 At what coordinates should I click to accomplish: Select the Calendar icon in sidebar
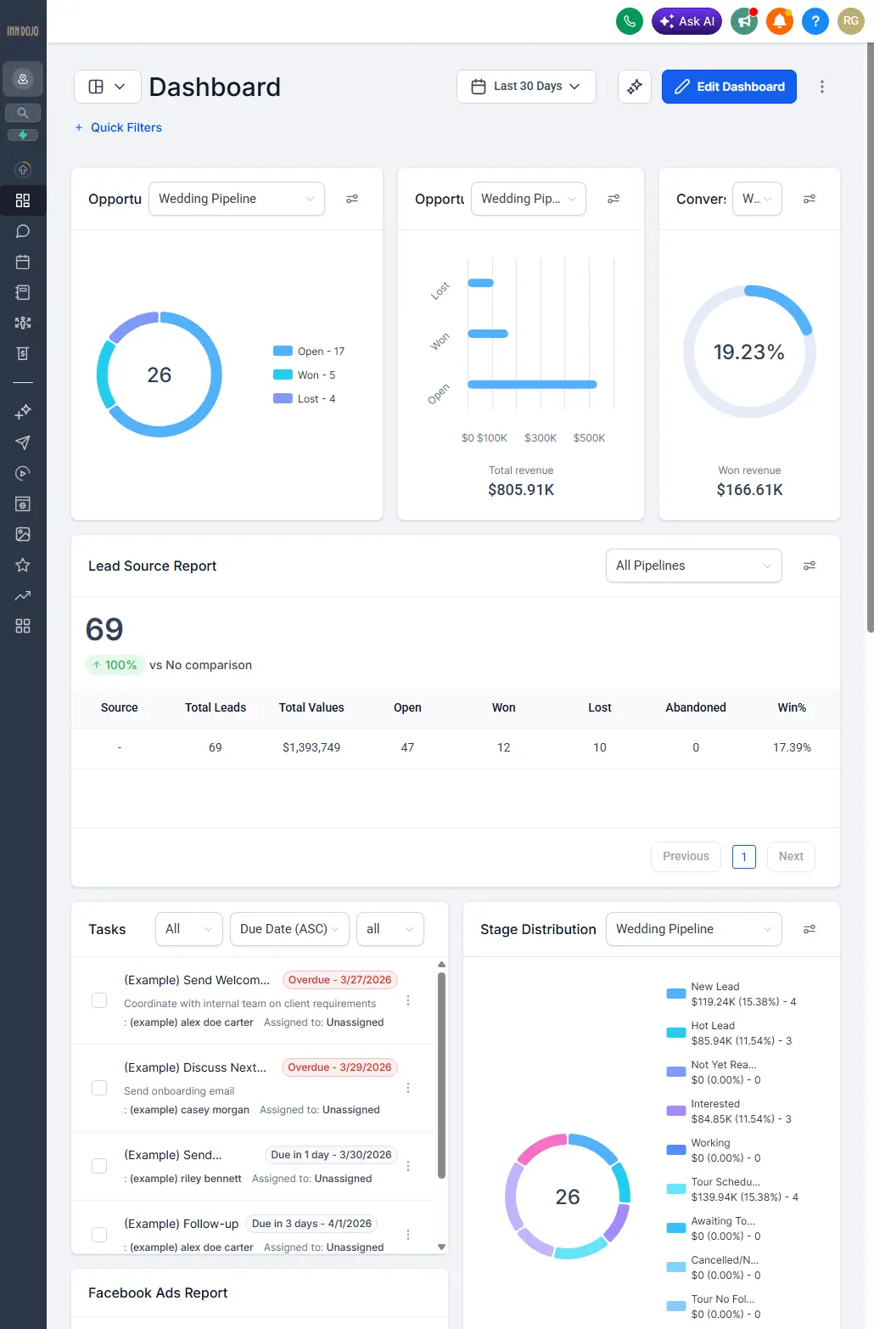pos(22,262)
